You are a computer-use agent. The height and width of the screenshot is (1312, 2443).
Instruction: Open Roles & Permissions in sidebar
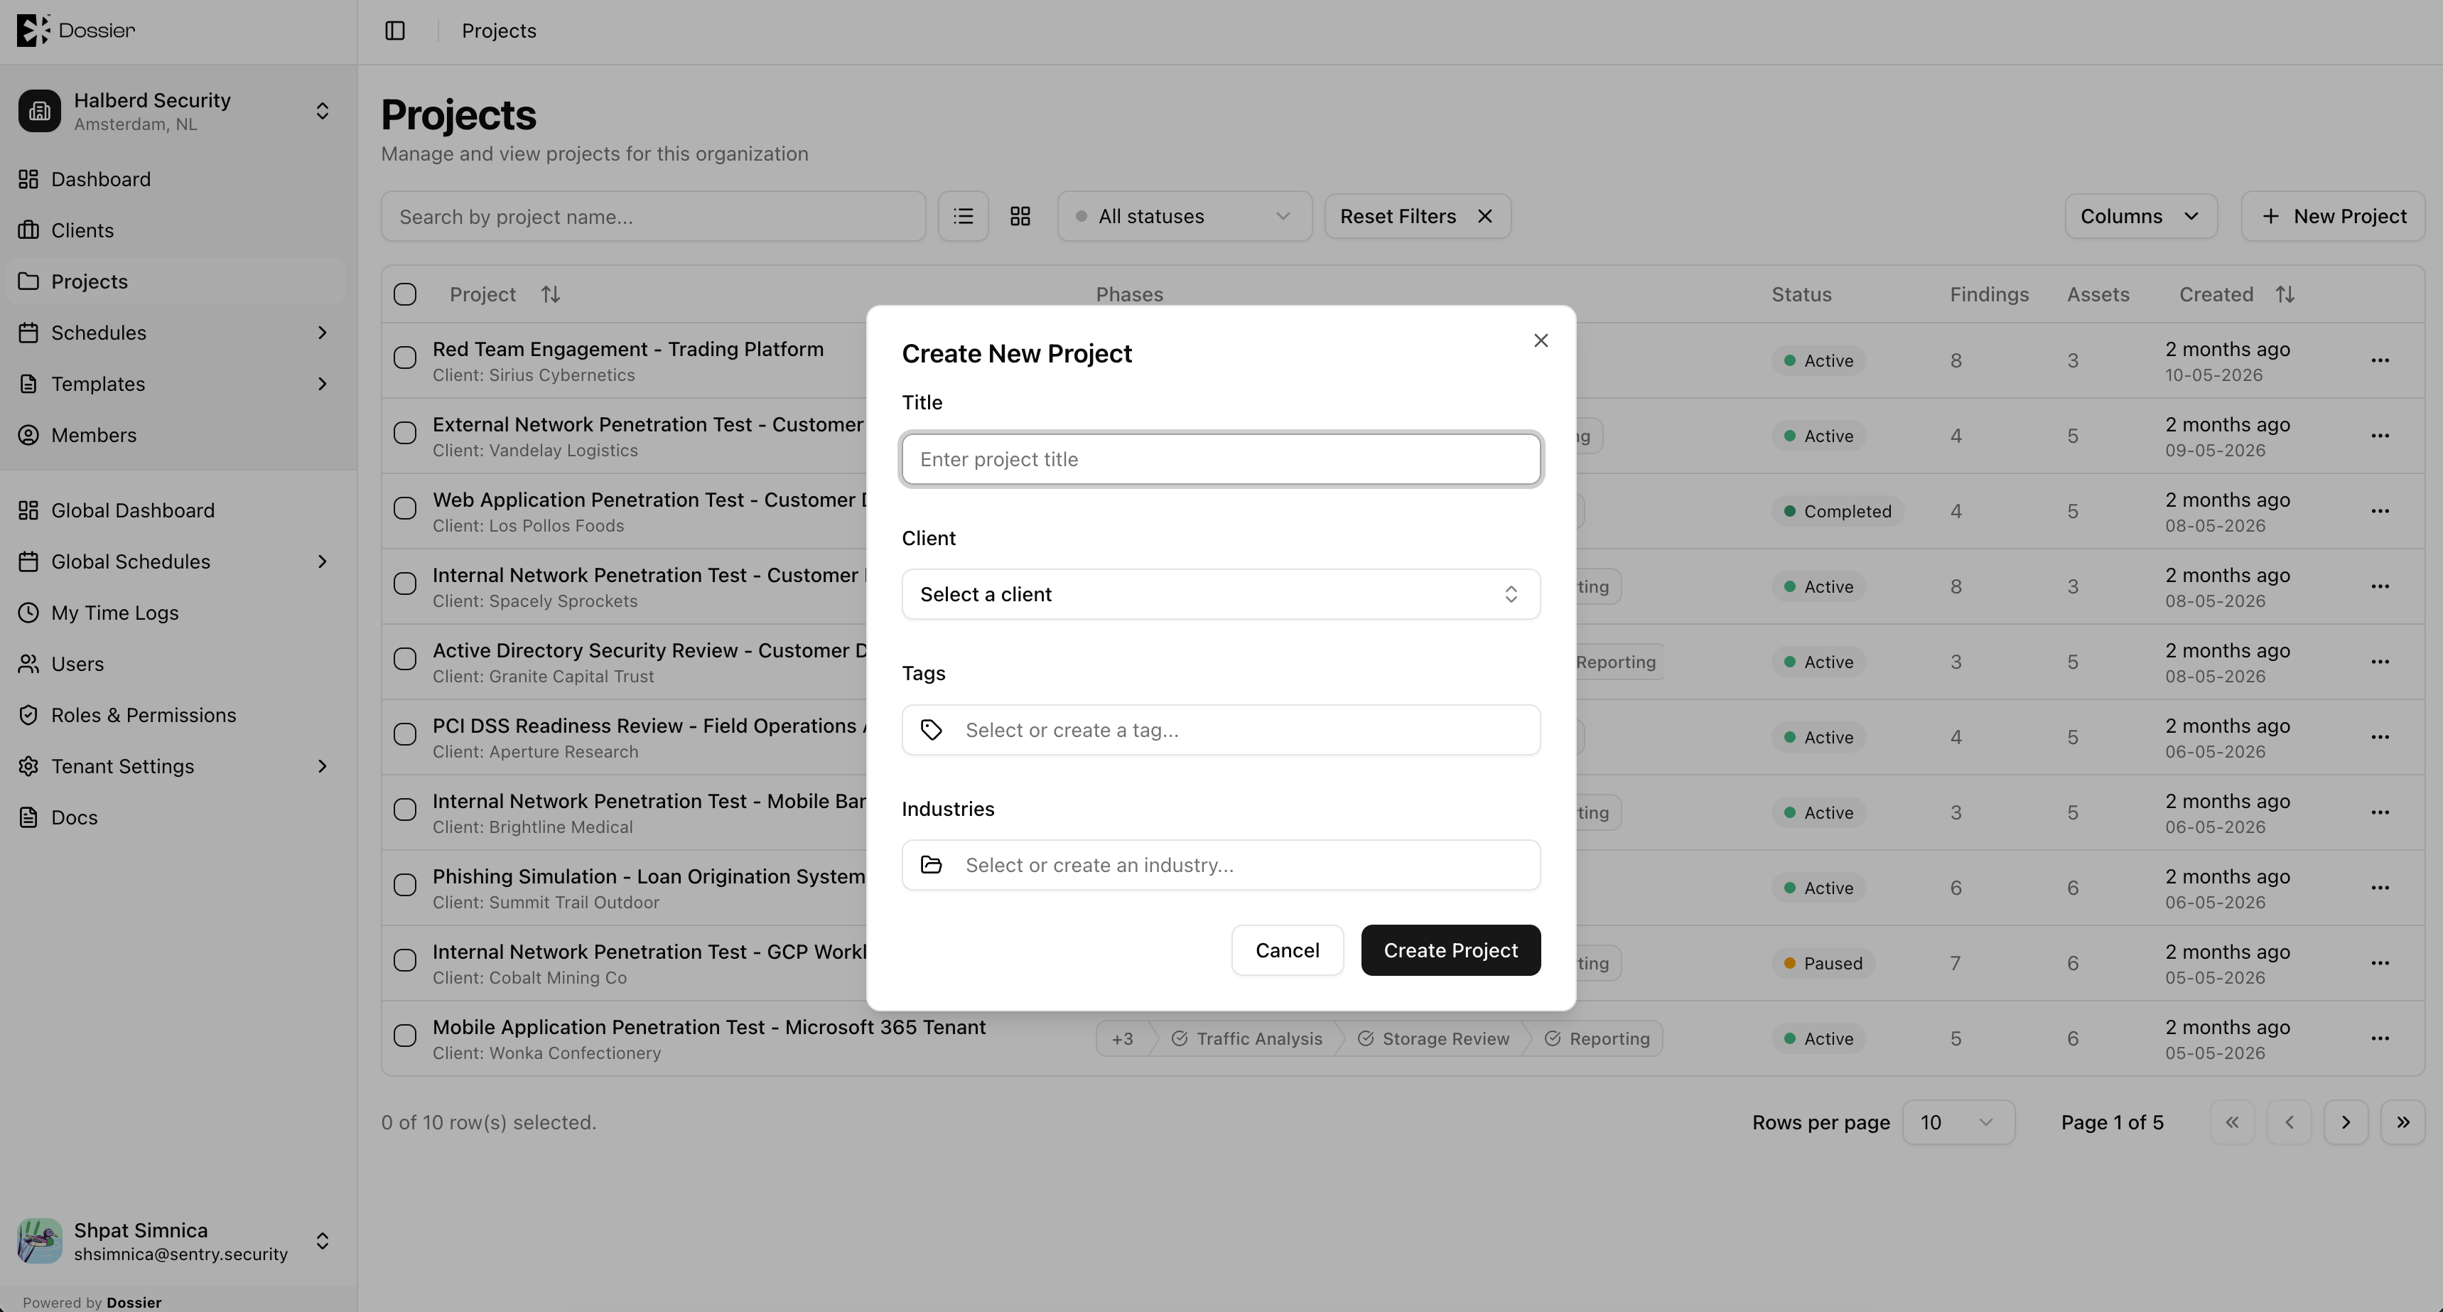coord(176,715)
